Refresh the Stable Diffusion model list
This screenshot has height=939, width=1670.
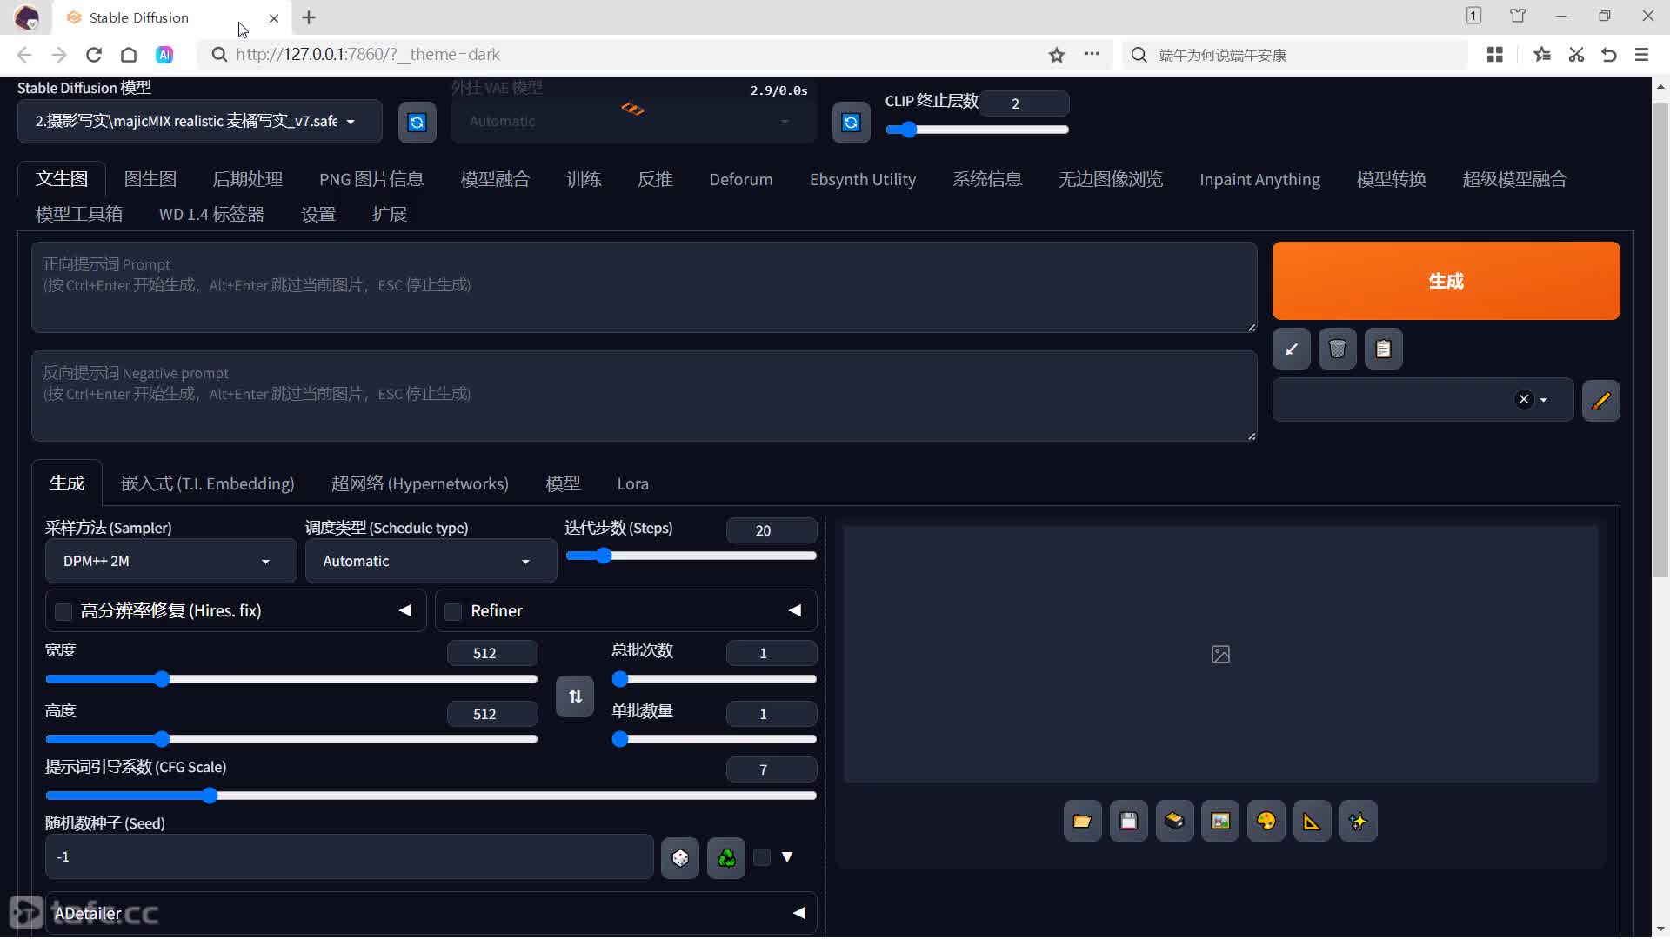tap(417, 123)
